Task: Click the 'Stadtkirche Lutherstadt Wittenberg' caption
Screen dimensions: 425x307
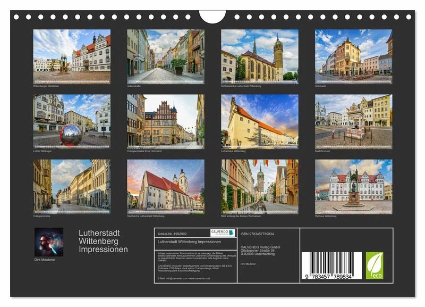Action: pos(146,217)
